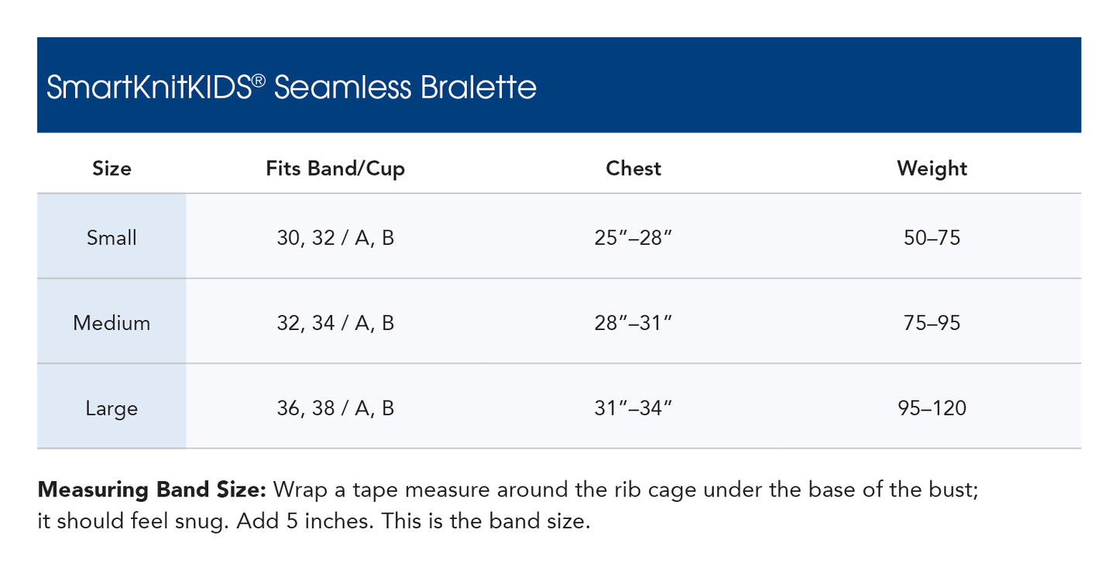Click the 30, 32 / A, B cell
The width and height of the screenshot is (1119, 567).
tap(335, 237)
